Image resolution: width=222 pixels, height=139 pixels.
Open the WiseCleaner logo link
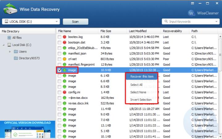[x=203, y=13]
